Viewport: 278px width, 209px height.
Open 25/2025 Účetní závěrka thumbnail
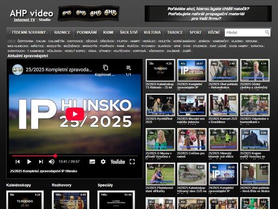click(255, 70)
